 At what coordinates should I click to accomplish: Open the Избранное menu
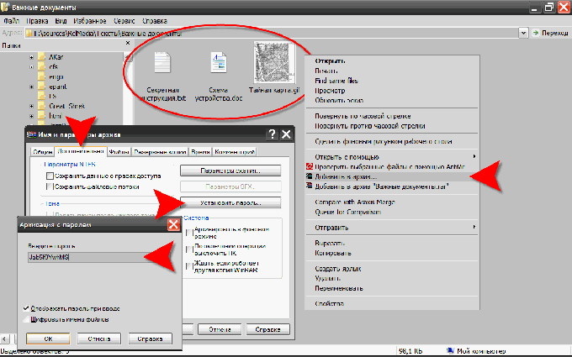[90, 21]
